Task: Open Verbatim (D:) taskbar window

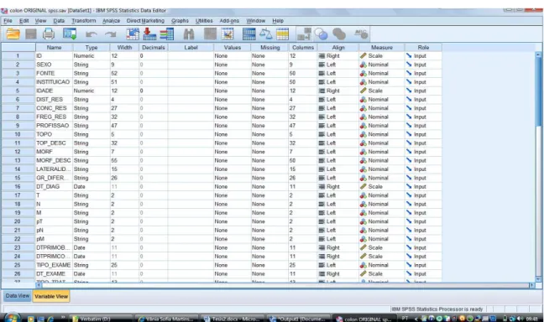Action: [101, 319]
